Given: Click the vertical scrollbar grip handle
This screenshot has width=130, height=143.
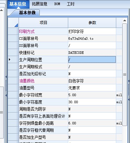Looking at the screenshot, I should click(x=125, y=74).
